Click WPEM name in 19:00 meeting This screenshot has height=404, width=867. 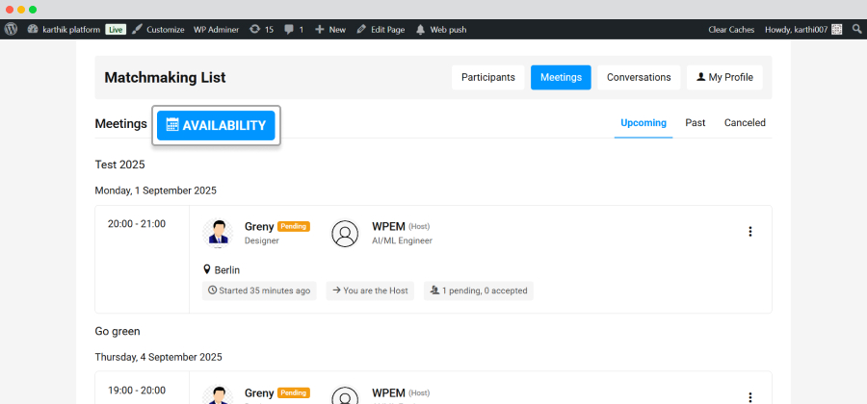point(389,393)
